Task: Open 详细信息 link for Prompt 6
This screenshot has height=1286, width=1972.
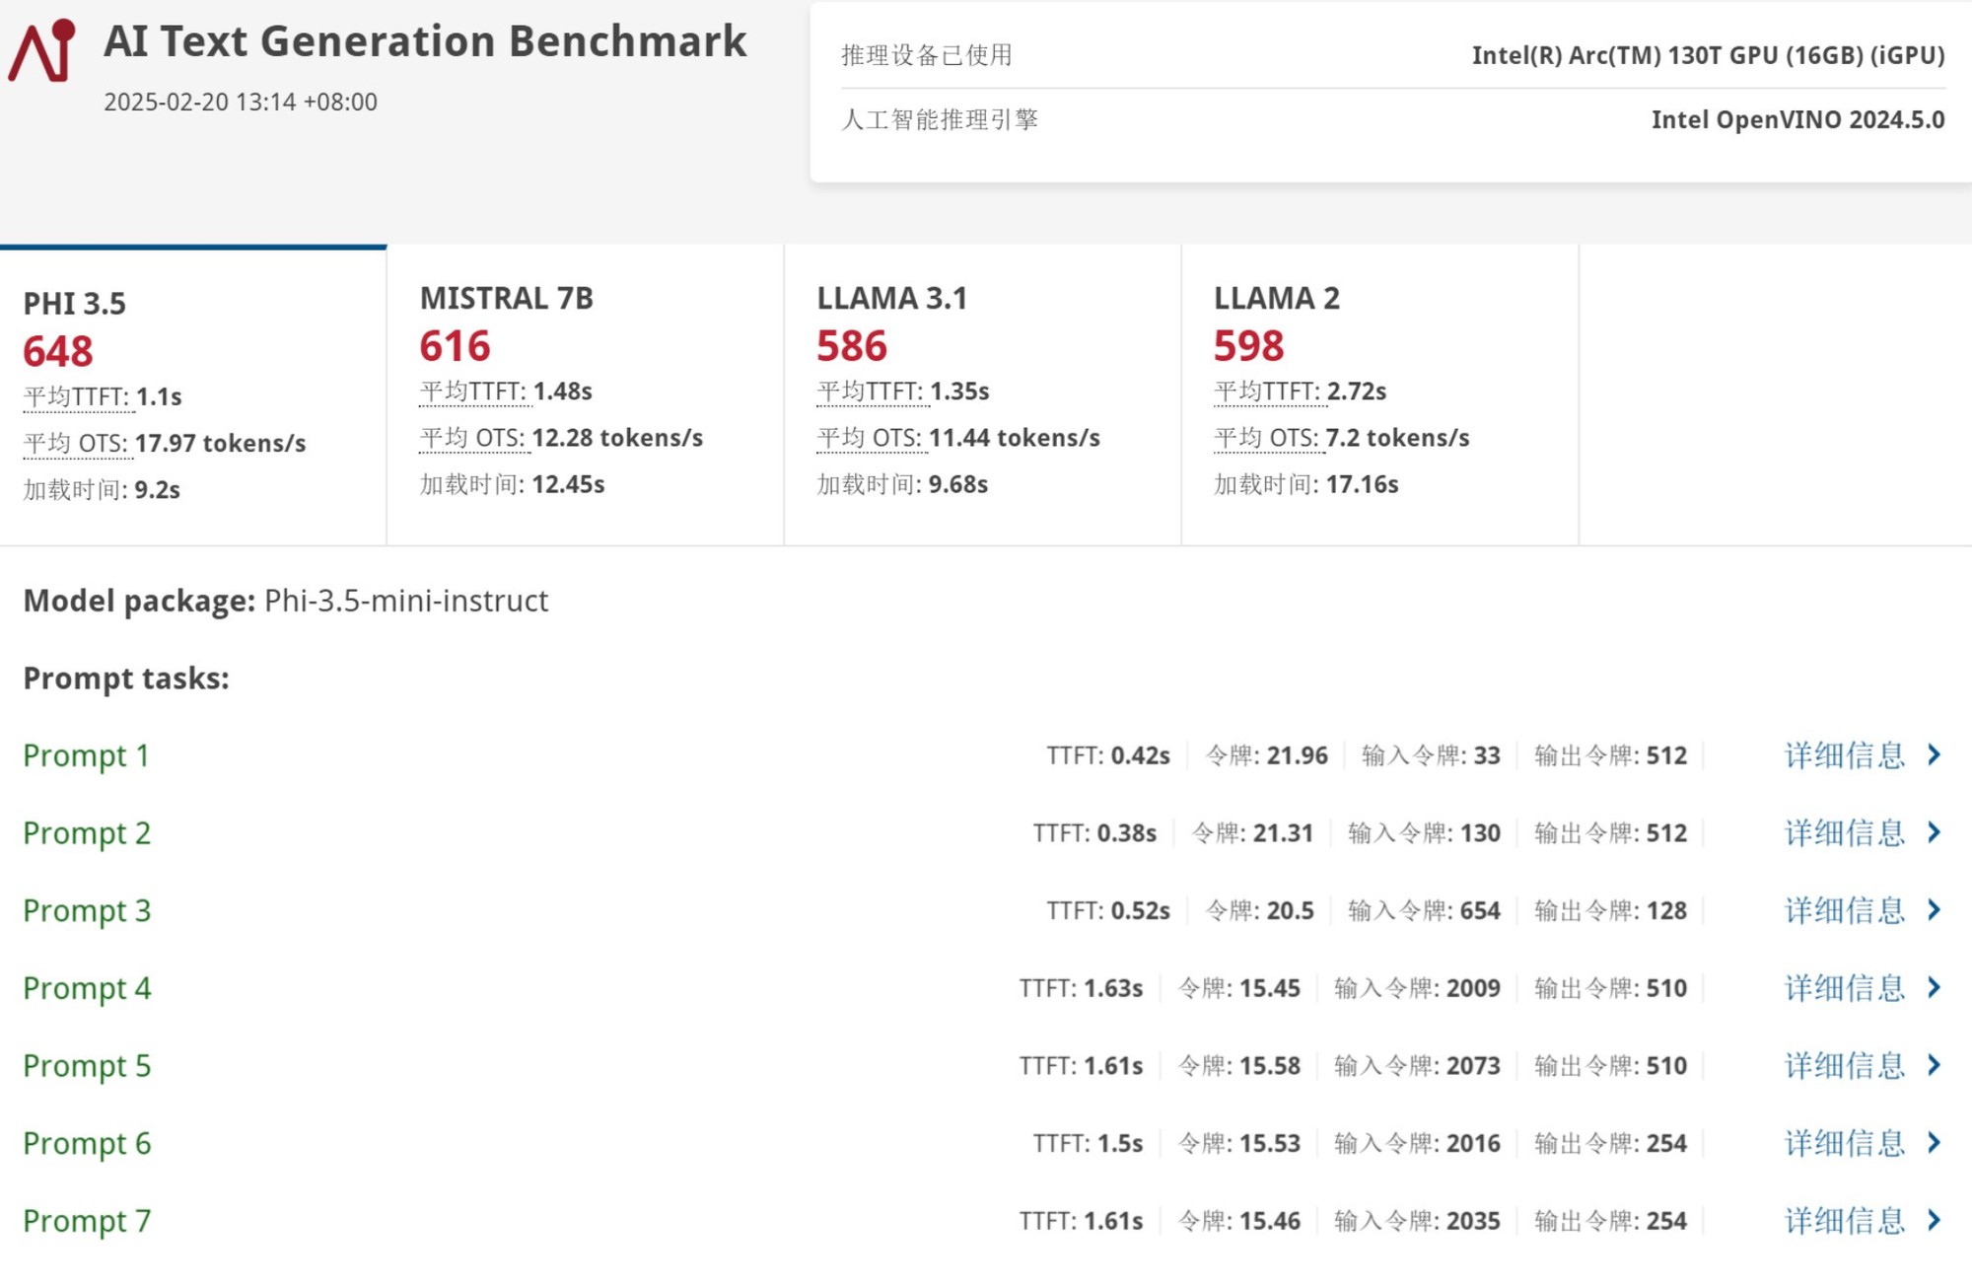Action: click(1844, 1143)
